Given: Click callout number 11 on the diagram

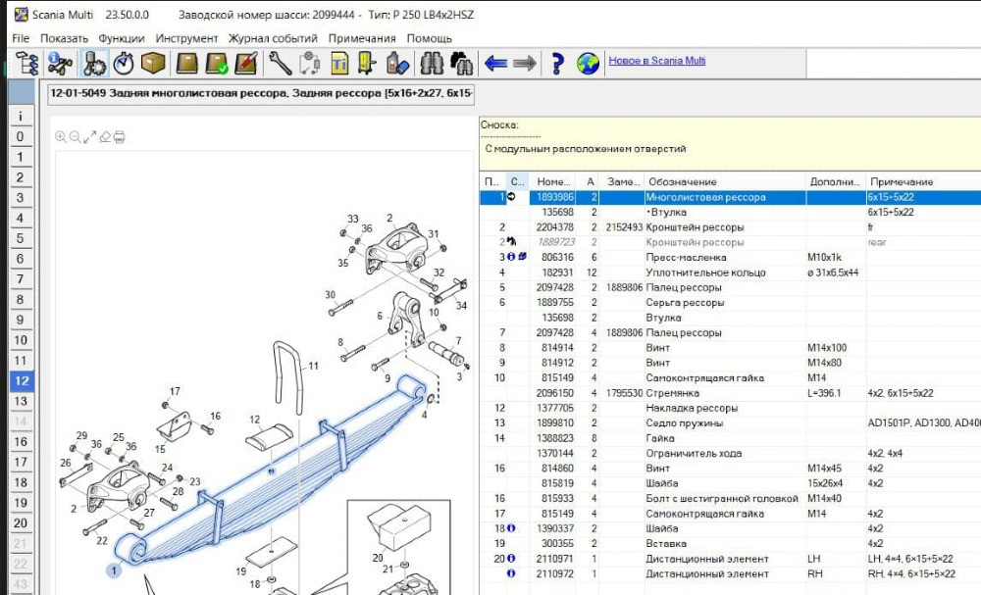Looking at the screenshot, I should point(314,366).
